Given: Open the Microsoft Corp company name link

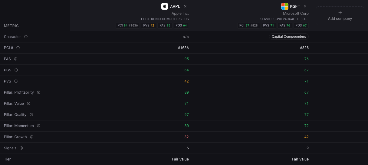Looking at the screenshot, I should pos(296,14).
